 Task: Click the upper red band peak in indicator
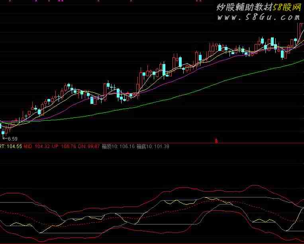pos(253,185)
